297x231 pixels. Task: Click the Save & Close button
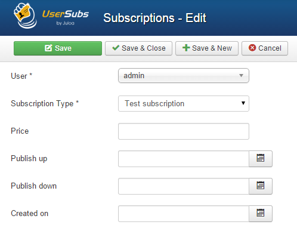coord(138,48)
